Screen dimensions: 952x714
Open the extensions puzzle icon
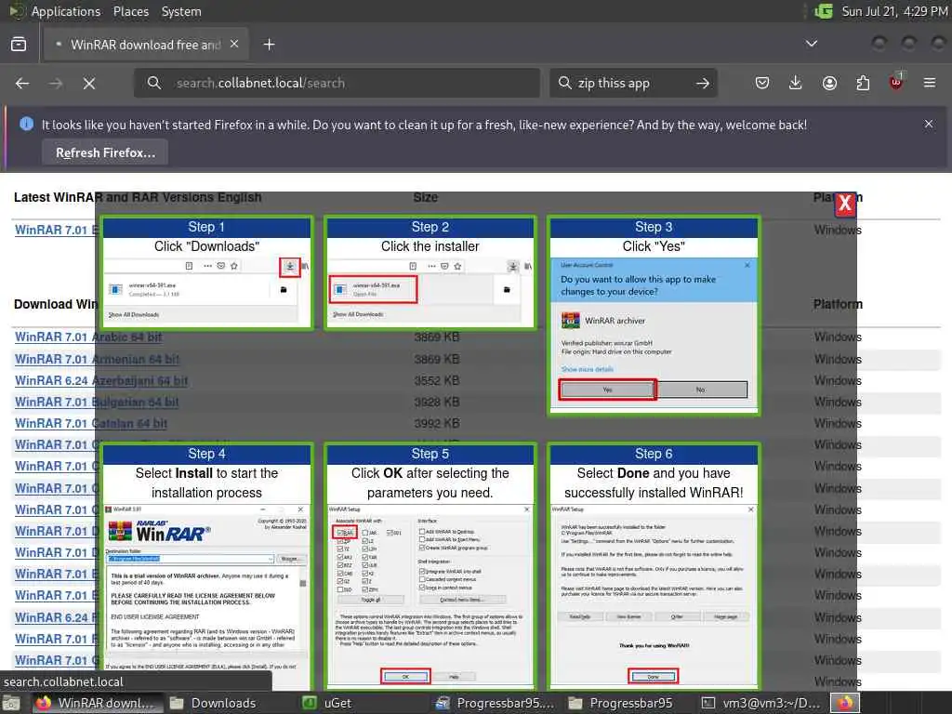[x=863, y=83]
